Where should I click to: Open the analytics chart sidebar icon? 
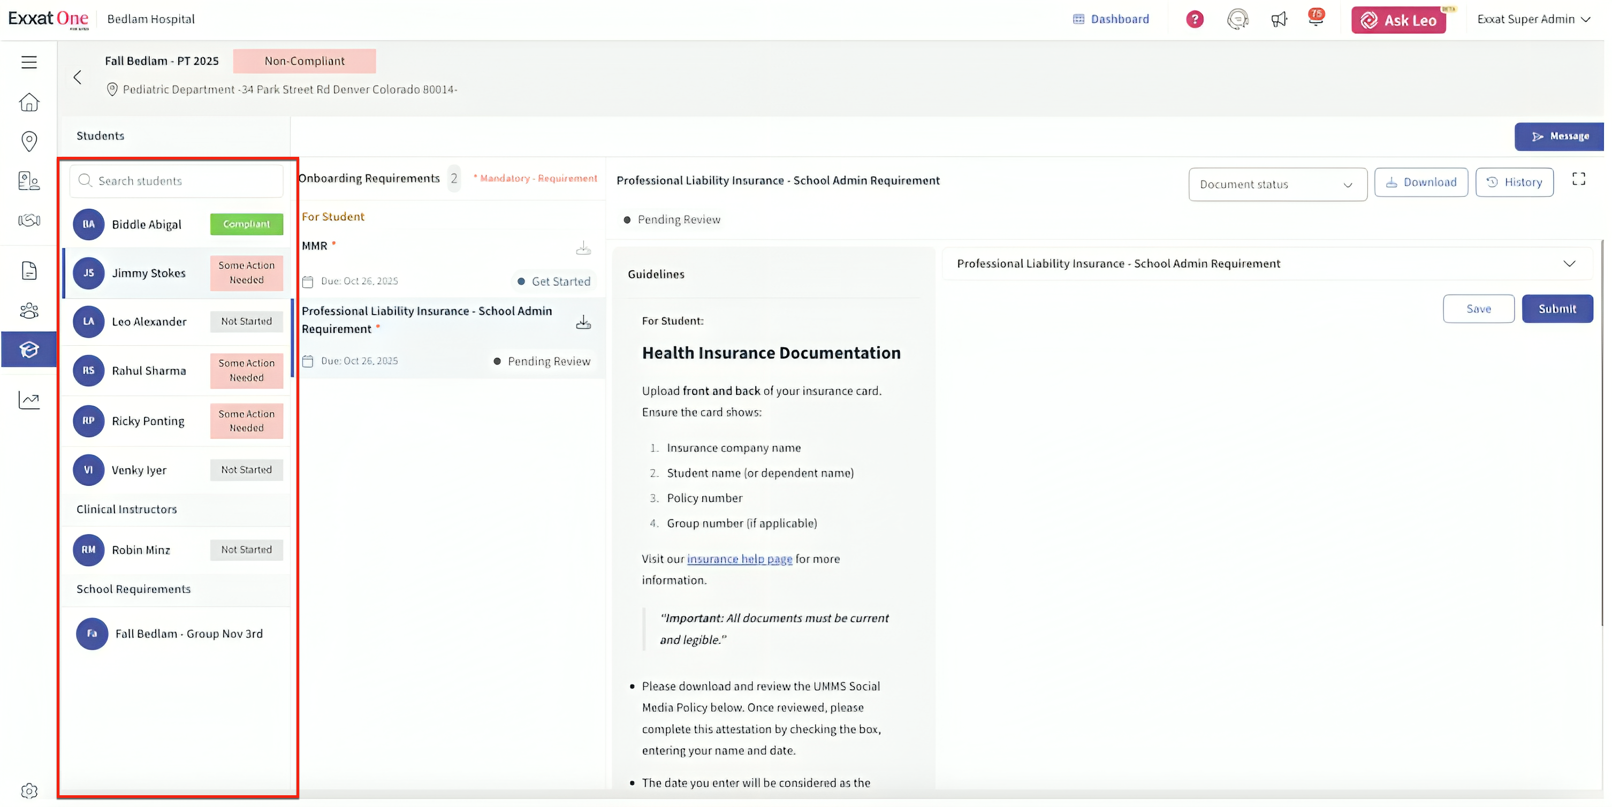[29, 400]
